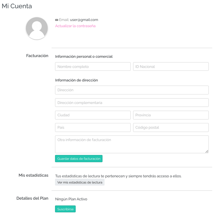Click the Provincia input field
The height and width of the screenshot is (223, 217).
[171, 115]
